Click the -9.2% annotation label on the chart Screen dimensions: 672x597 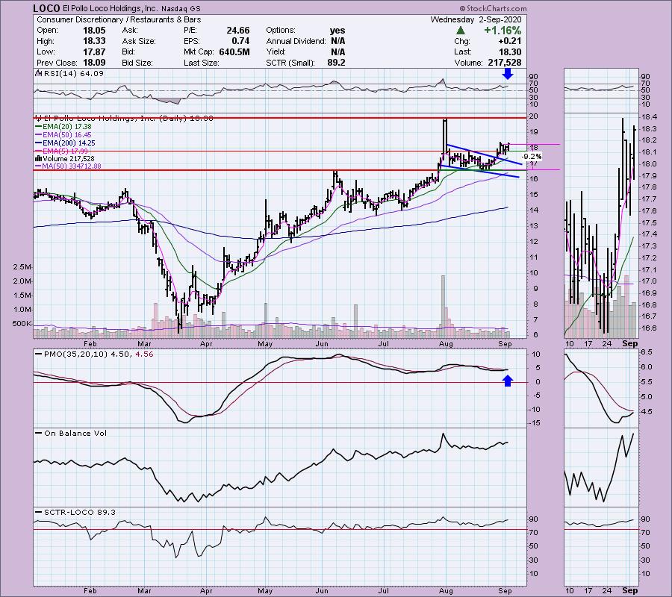click(532, 157)
